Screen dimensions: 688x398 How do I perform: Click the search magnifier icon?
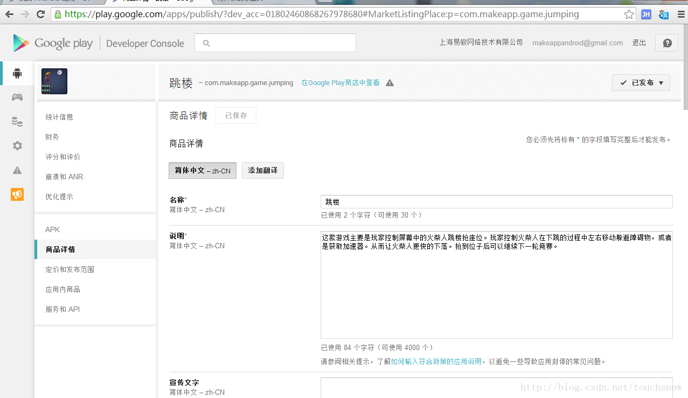pos(206,43)
